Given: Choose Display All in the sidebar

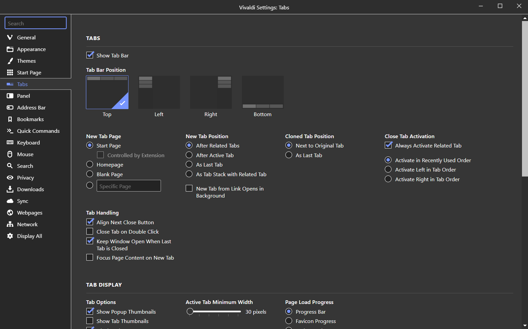Looking at the screenshot, I should pyautogui.click(x=35, y=236).
